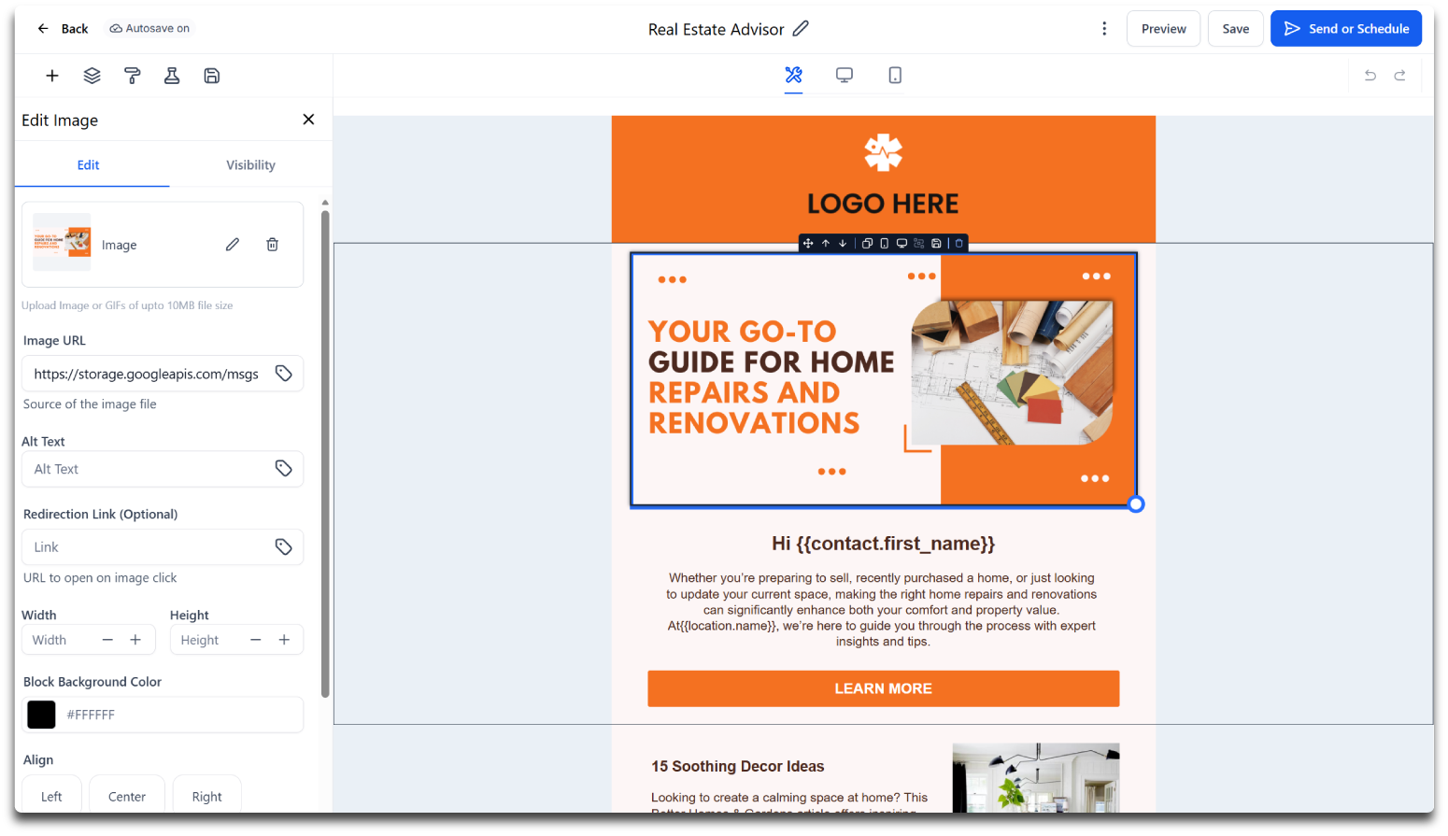The height and width of the screenshot is (836, 1448).
Task: Duplicate the selected image block
Action: pyautogui.click(x=867, y=243)
